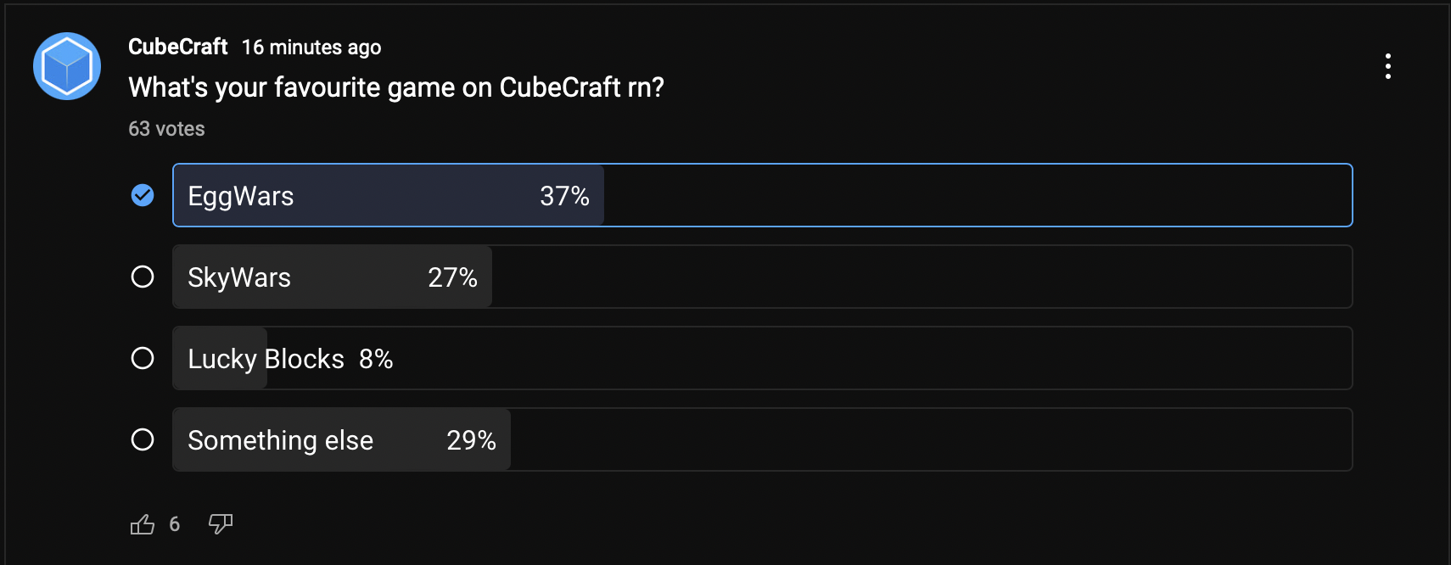The width and height of the screenshot is (1451, 565).
Task: Like the poll with thumbs-up icon
Action: click(143, 524)
